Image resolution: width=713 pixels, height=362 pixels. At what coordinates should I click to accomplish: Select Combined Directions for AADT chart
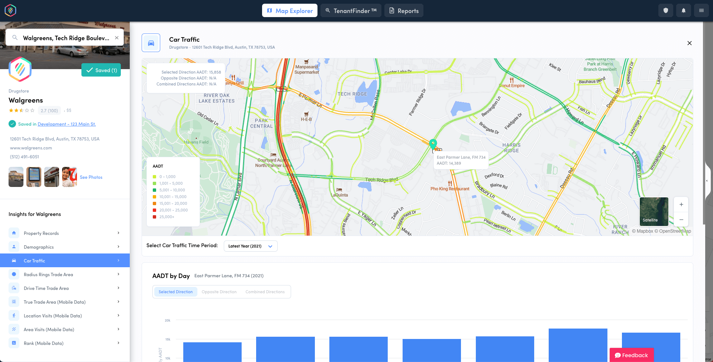(x=265, y=291)
